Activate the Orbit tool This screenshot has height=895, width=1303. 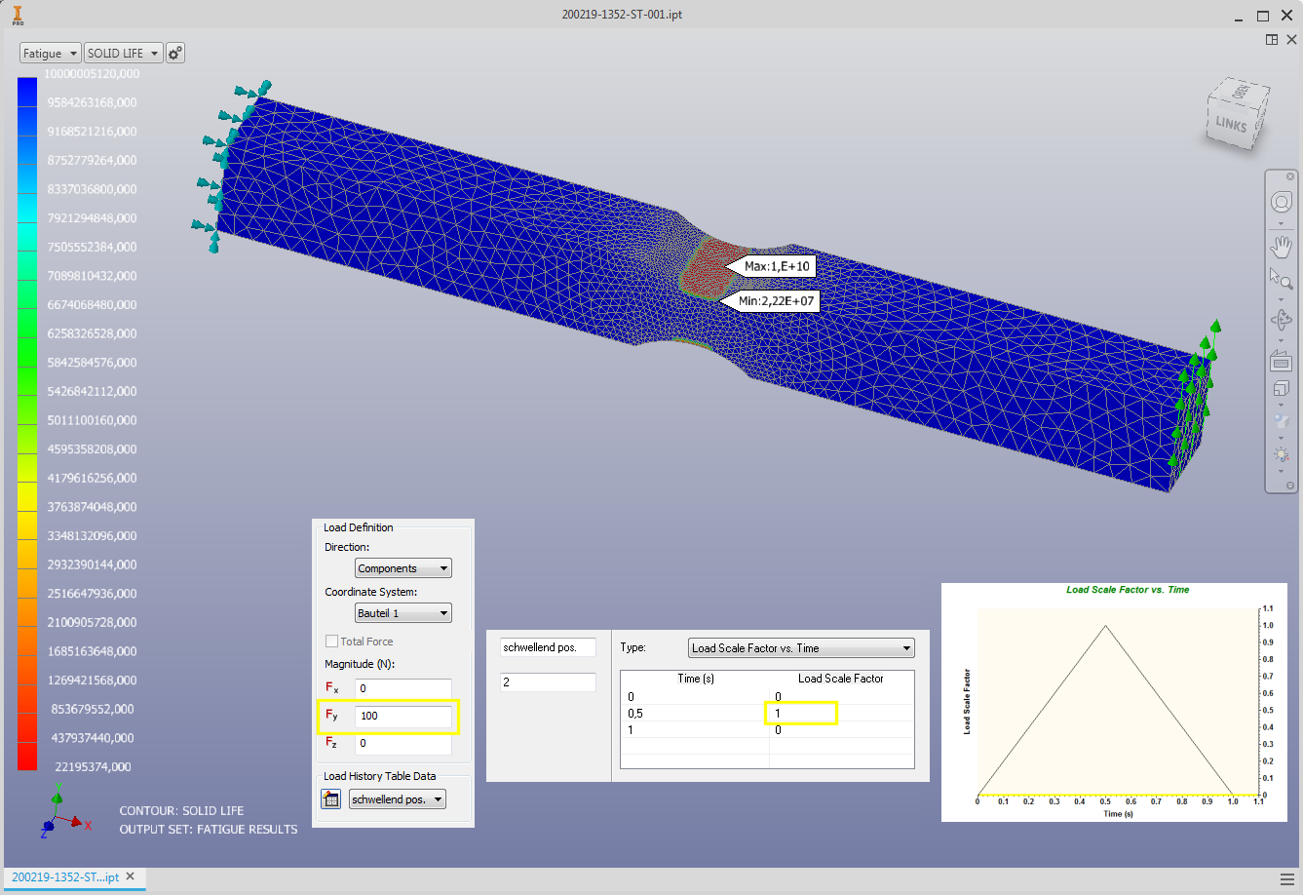(x=1281, y=320)
